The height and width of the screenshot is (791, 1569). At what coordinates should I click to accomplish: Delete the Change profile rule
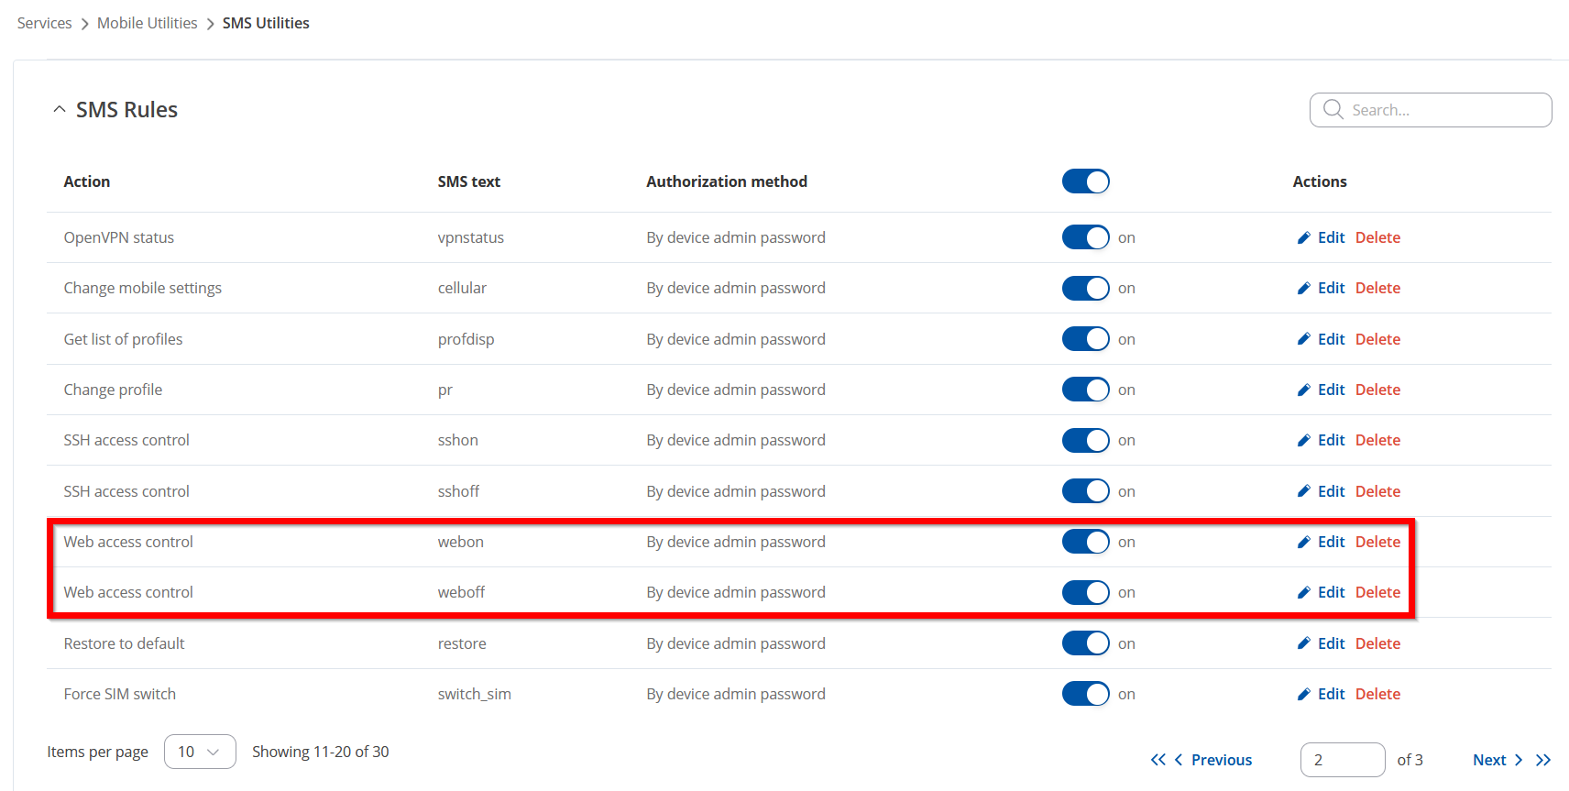point(1377,390)
